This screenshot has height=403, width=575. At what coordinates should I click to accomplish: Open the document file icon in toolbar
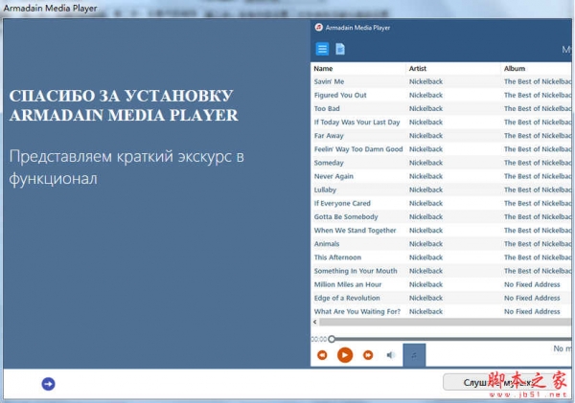pyautogui.click(x=339, y=49)
